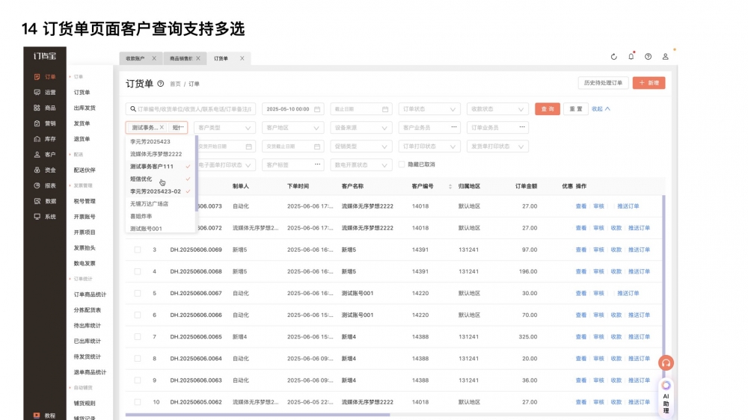Select checkbox of row 9 DH.20250606.0063
Screen dimensions: 748x420
138,380
